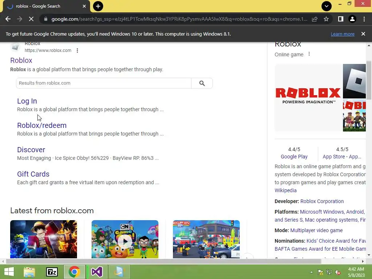Open the Gift Cards sitelink
Screen dimensions: 372x279
coord(33,174)
